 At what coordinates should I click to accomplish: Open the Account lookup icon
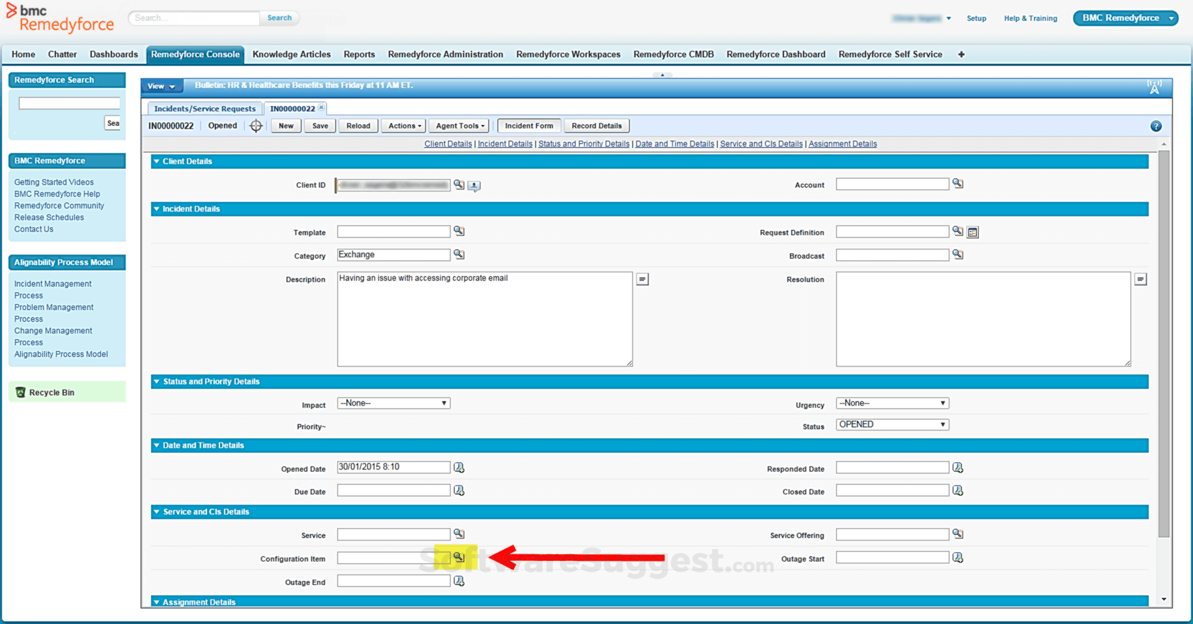(958, 184)
